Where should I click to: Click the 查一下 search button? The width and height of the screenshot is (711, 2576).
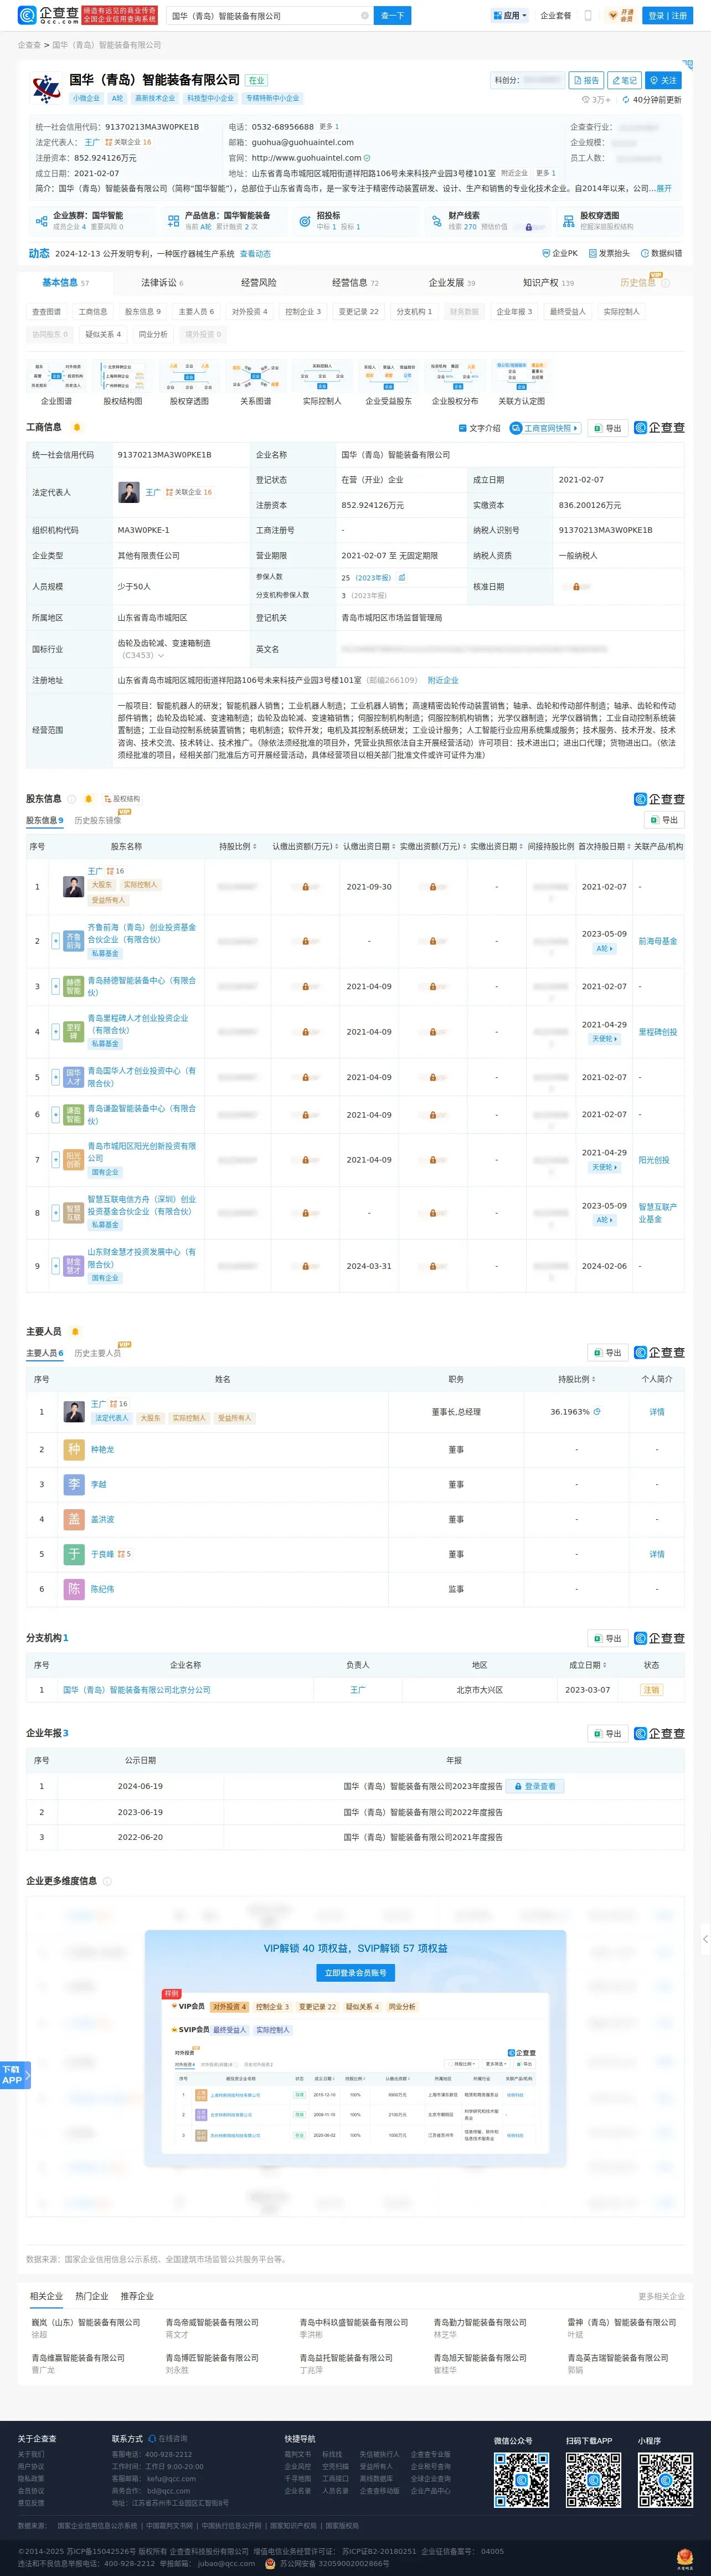(x=393, y=16)
